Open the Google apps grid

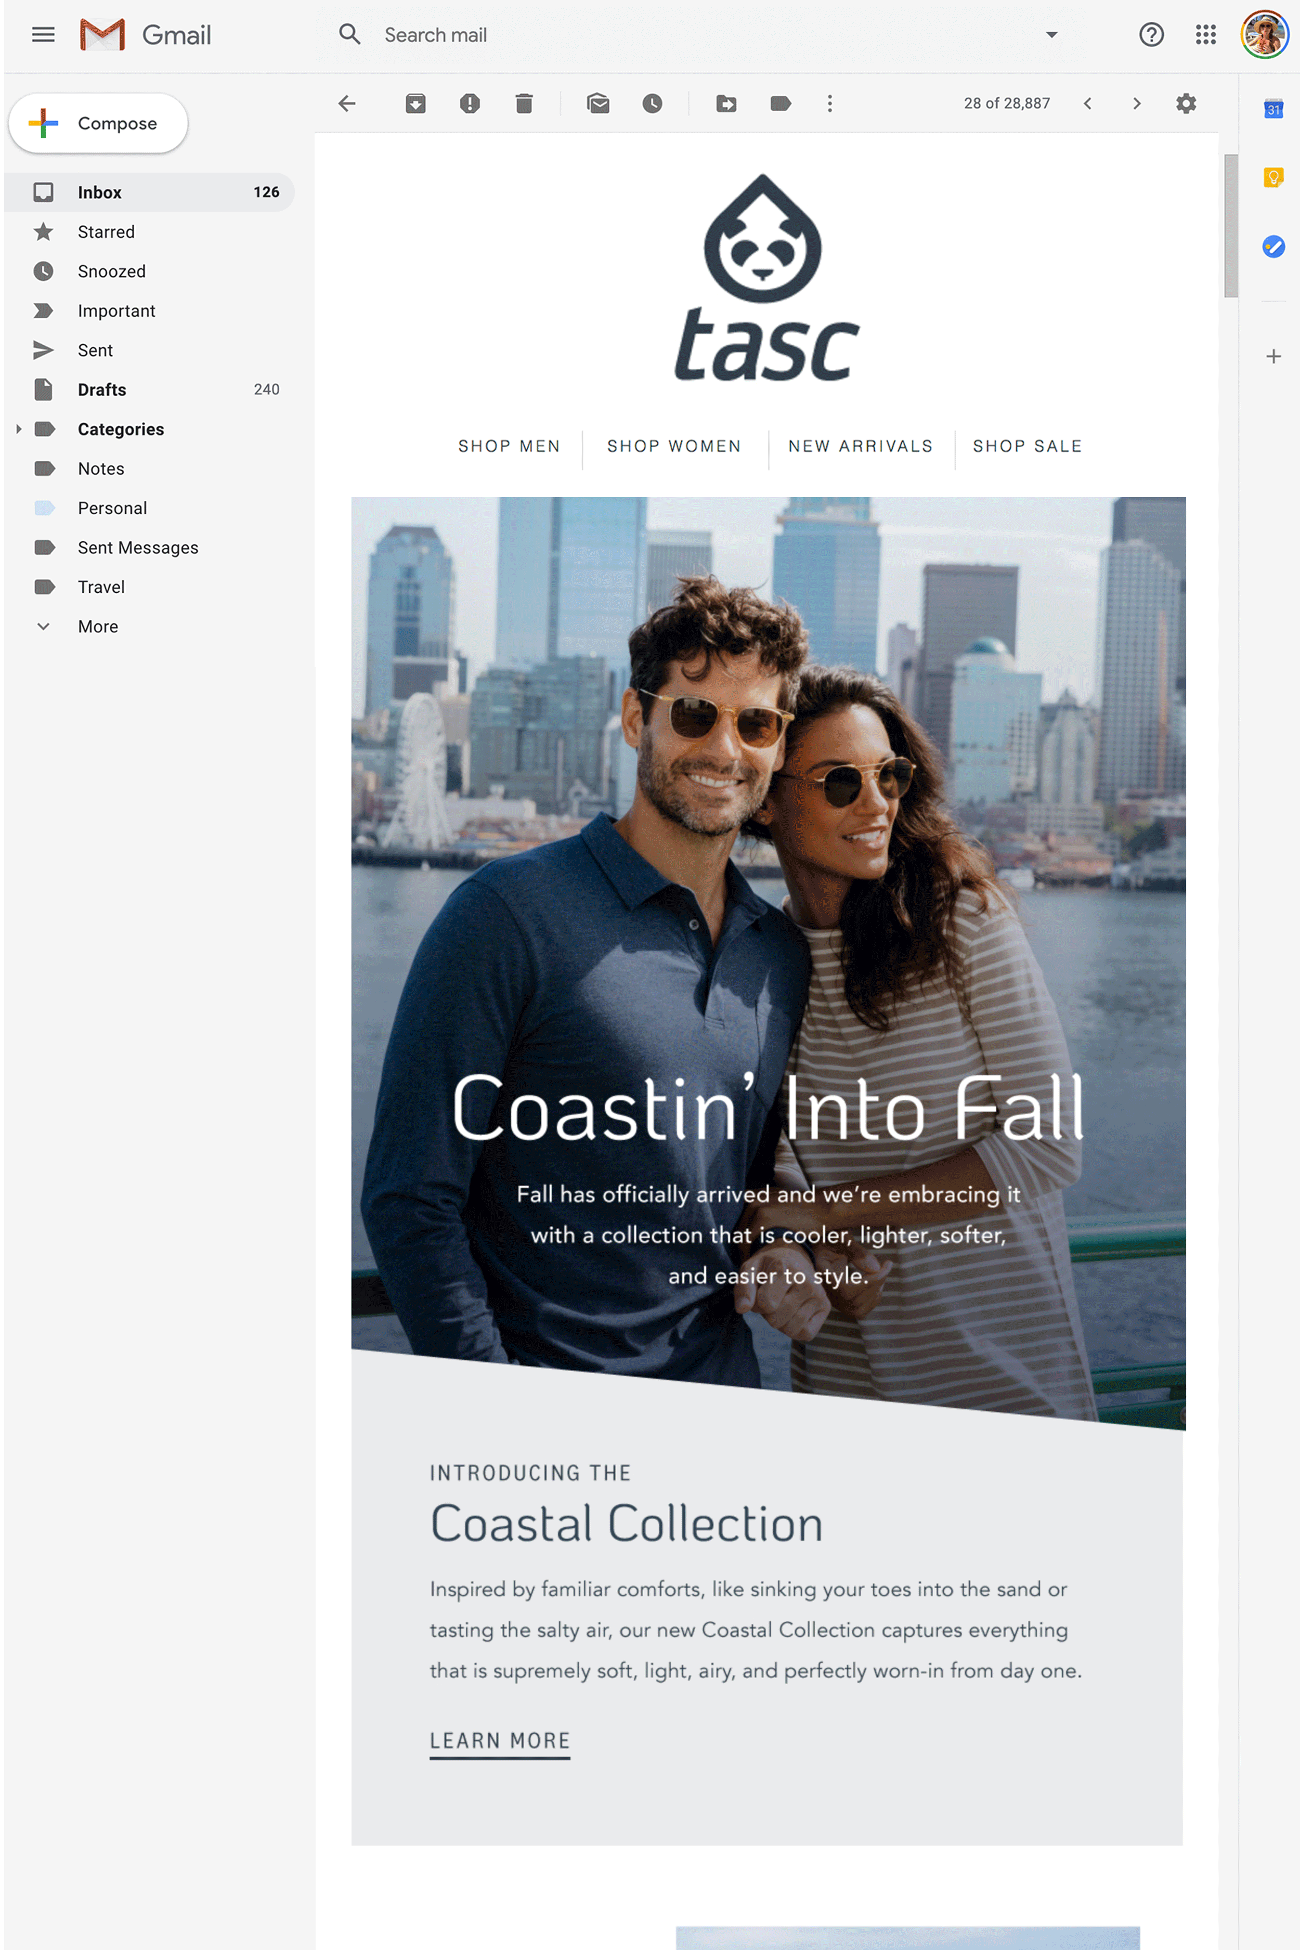point(1205,35)
